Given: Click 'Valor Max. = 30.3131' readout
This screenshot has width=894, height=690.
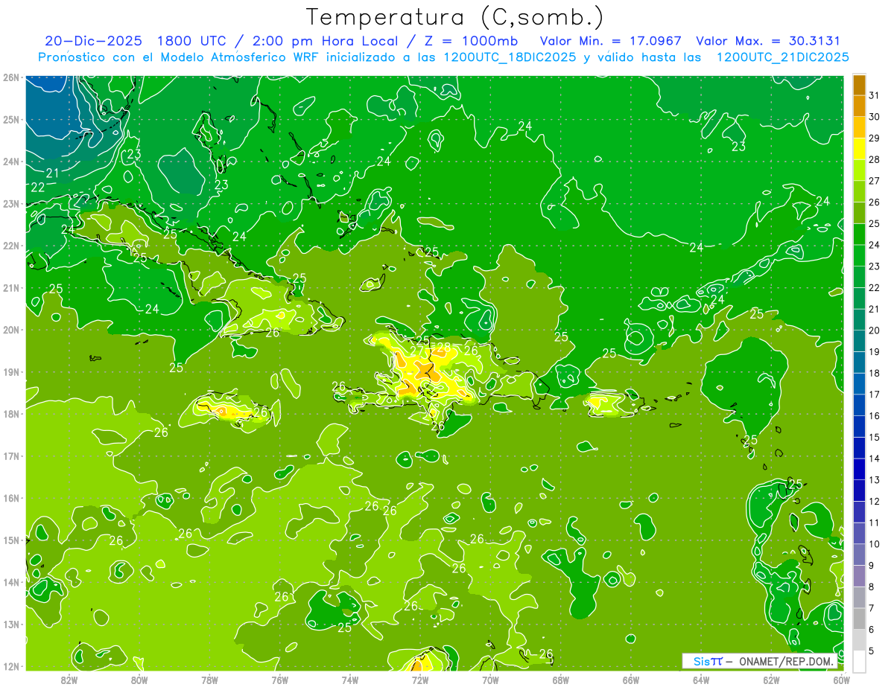Looking at the screenshot, I should coord(768,41).
